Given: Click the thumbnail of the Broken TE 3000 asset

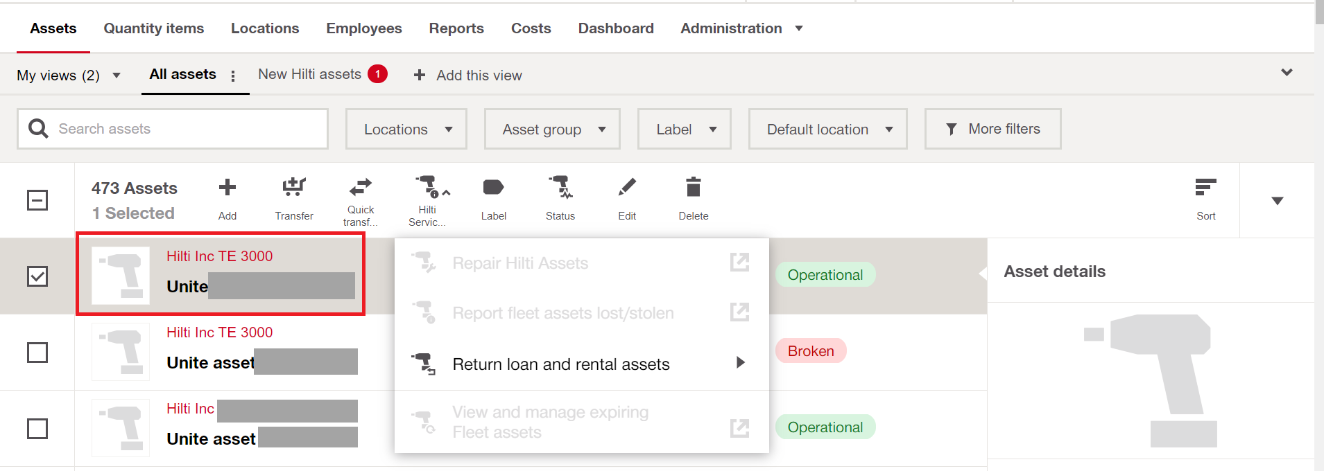Looking at the screenshot, I should click(121, 352).
